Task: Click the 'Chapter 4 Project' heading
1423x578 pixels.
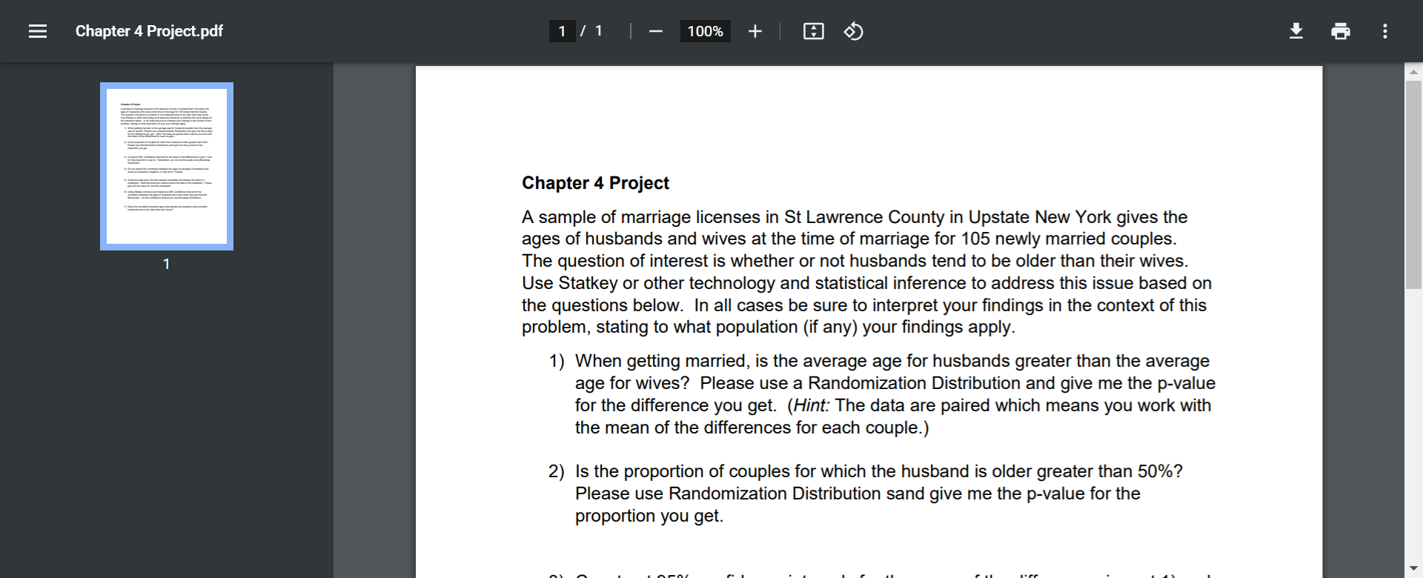Action: (595, 183)
